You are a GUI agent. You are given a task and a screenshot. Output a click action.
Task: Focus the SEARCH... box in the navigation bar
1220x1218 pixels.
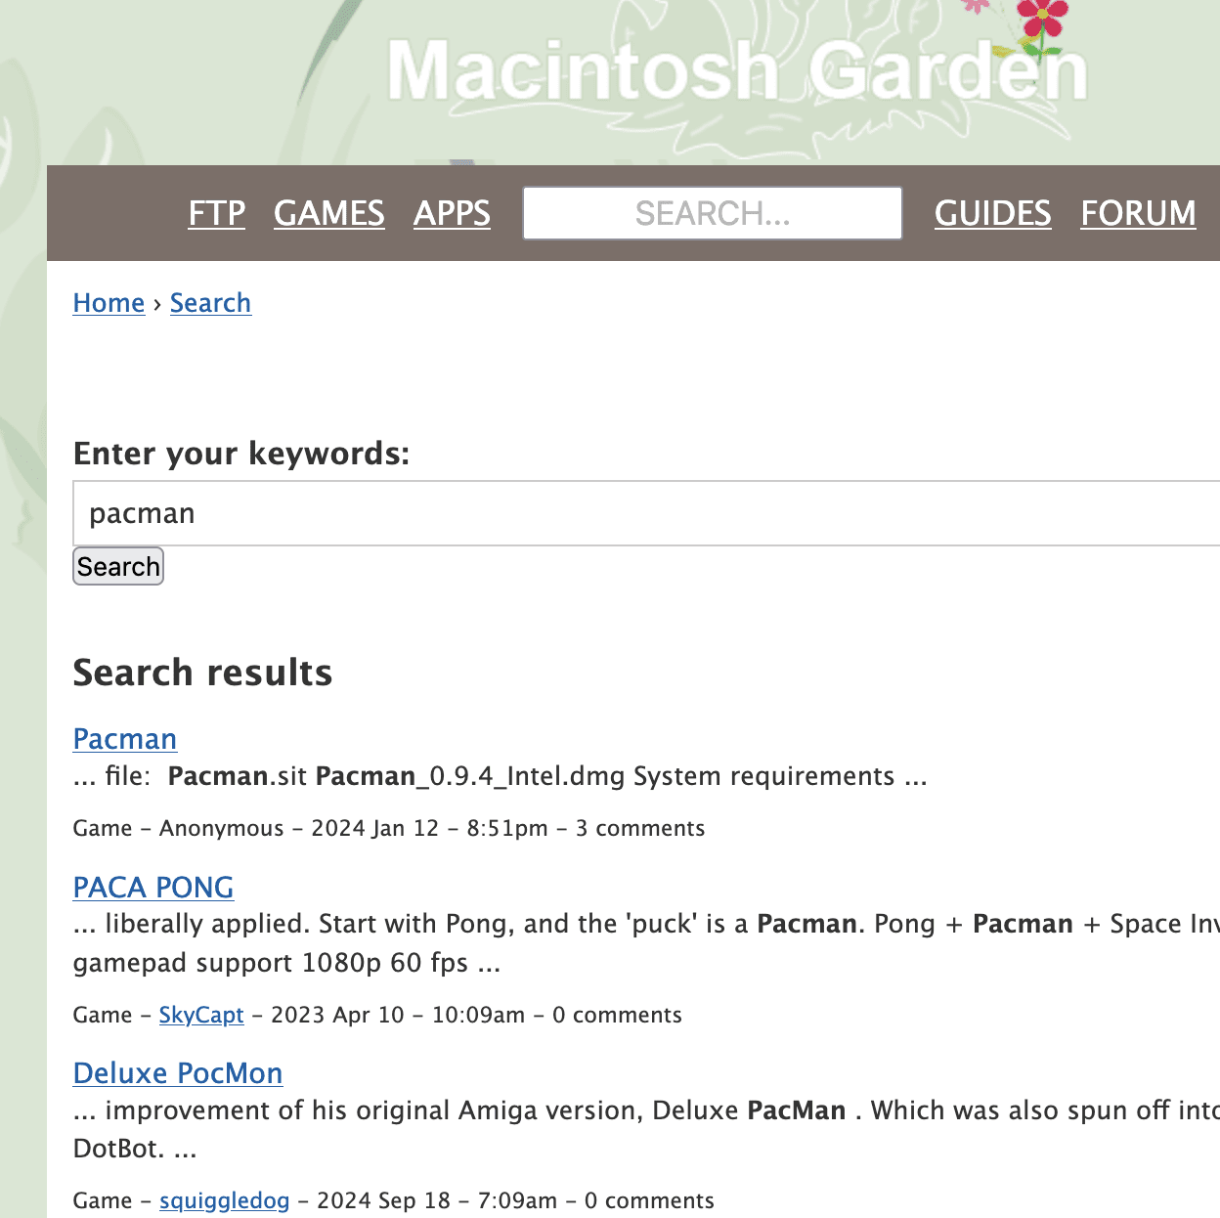712,213
